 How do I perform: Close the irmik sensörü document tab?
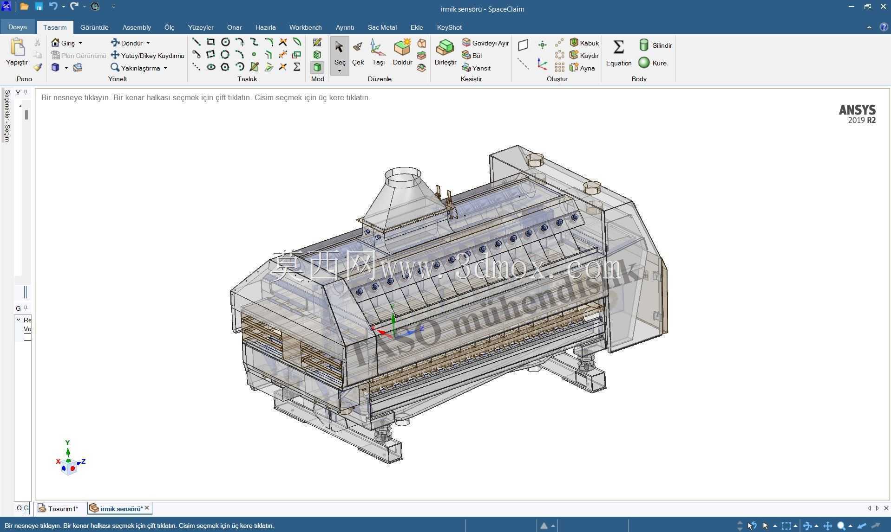tap(147, 508)
